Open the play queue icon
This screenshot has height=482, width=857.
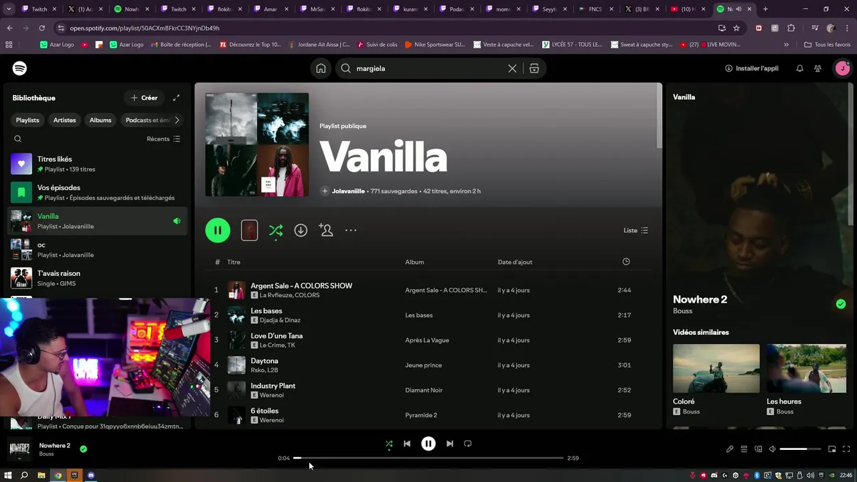point(744,449)
